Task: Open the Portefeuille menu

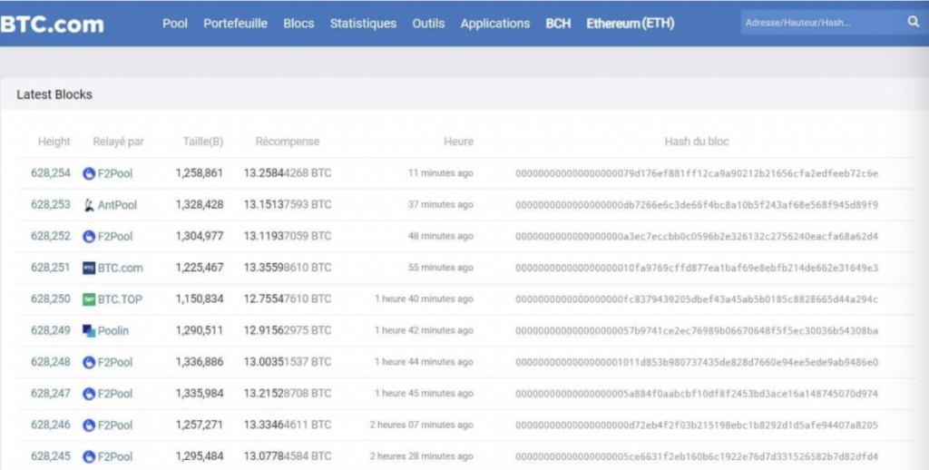Action: [x=235, y=24]
